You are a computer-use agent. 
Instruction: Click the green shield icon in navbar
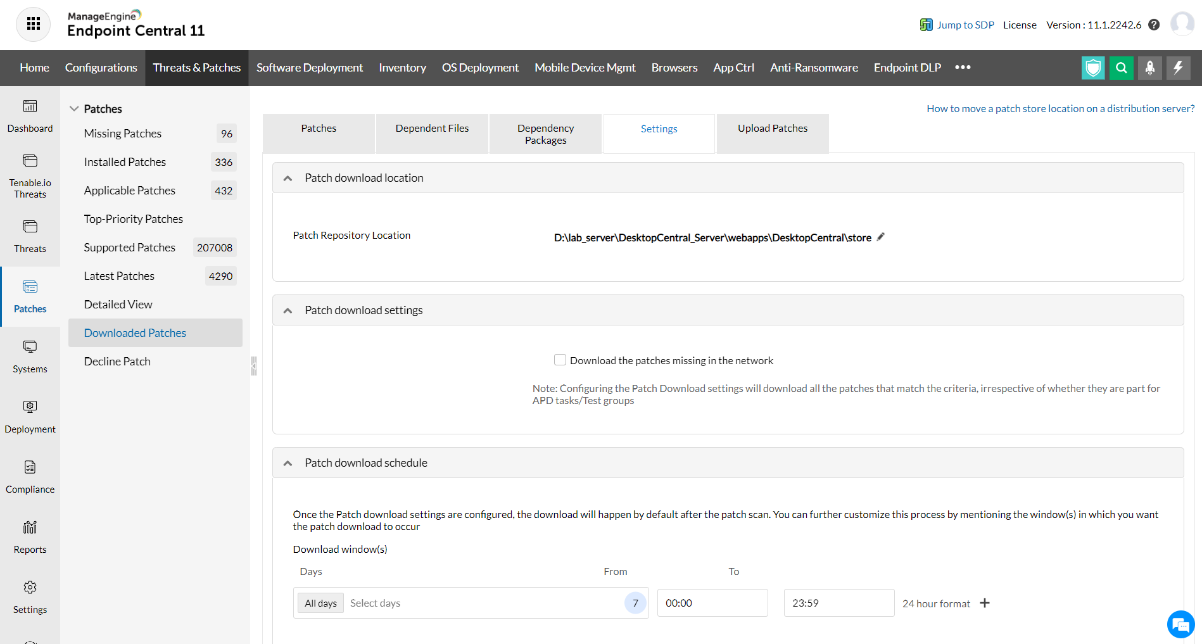[1092, 68]
